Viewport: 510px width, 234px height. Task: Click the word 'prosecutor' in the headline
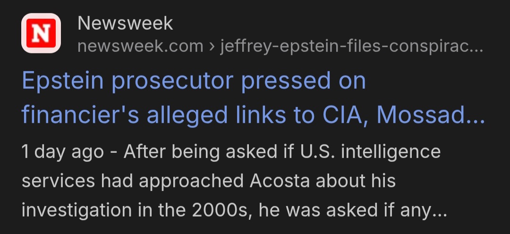coord(172,82)
